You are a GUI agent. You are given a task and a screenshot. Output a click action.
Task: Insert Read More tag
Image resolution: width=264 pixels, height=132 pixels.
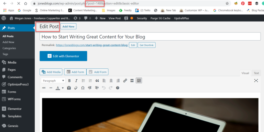pos(132,81)
